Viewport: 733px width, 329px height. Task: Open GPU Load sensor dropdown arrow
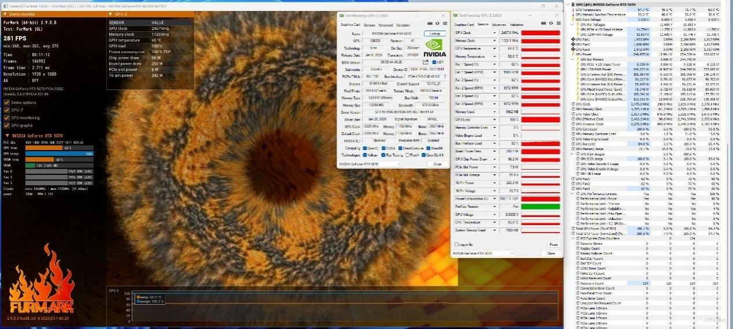494,119
